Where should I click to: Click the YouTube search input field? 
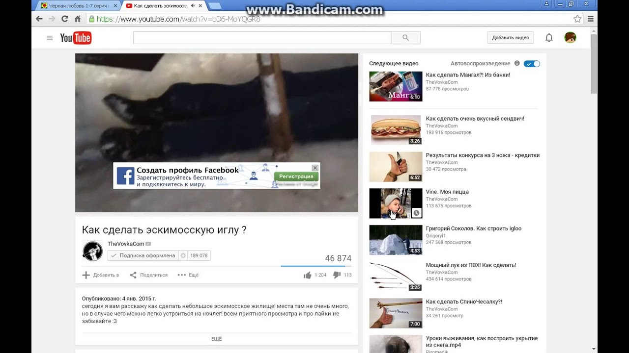click(262, 38)
